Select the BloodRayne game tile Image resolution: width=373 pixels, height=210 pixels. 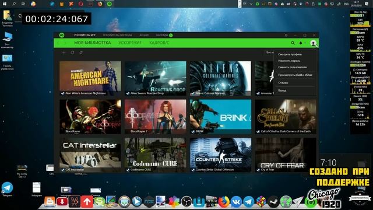(x=90, y=117)
